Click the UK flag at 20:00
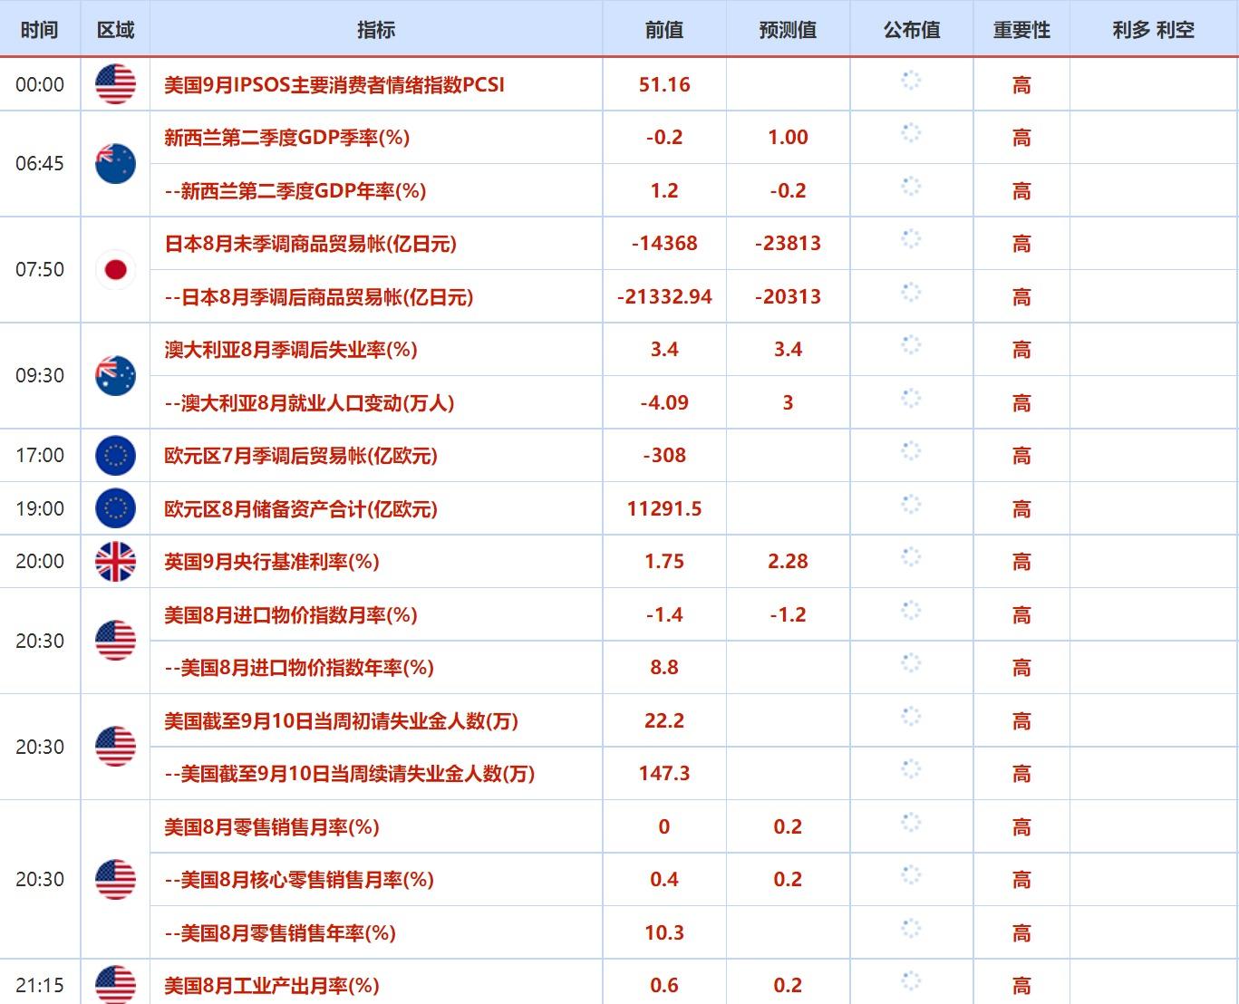This screenshot has height=1004, width=1239. pyautogui.click(x=115, y=561)
